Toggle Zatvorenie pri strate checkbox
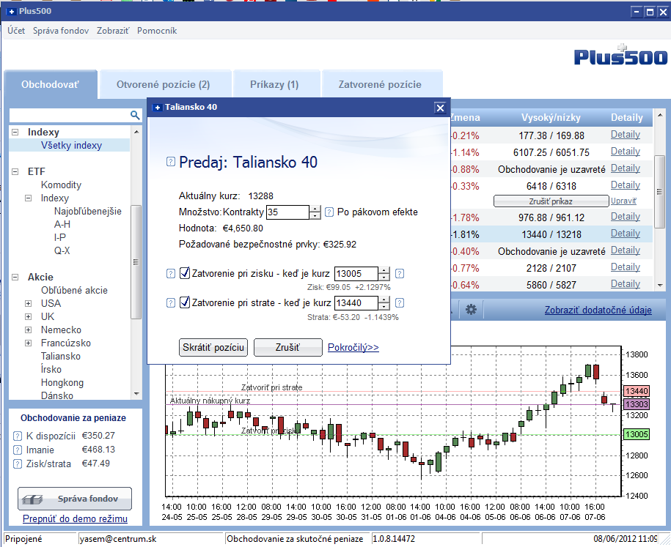Viewport: 671px width, 547px height. coord(185,302)
